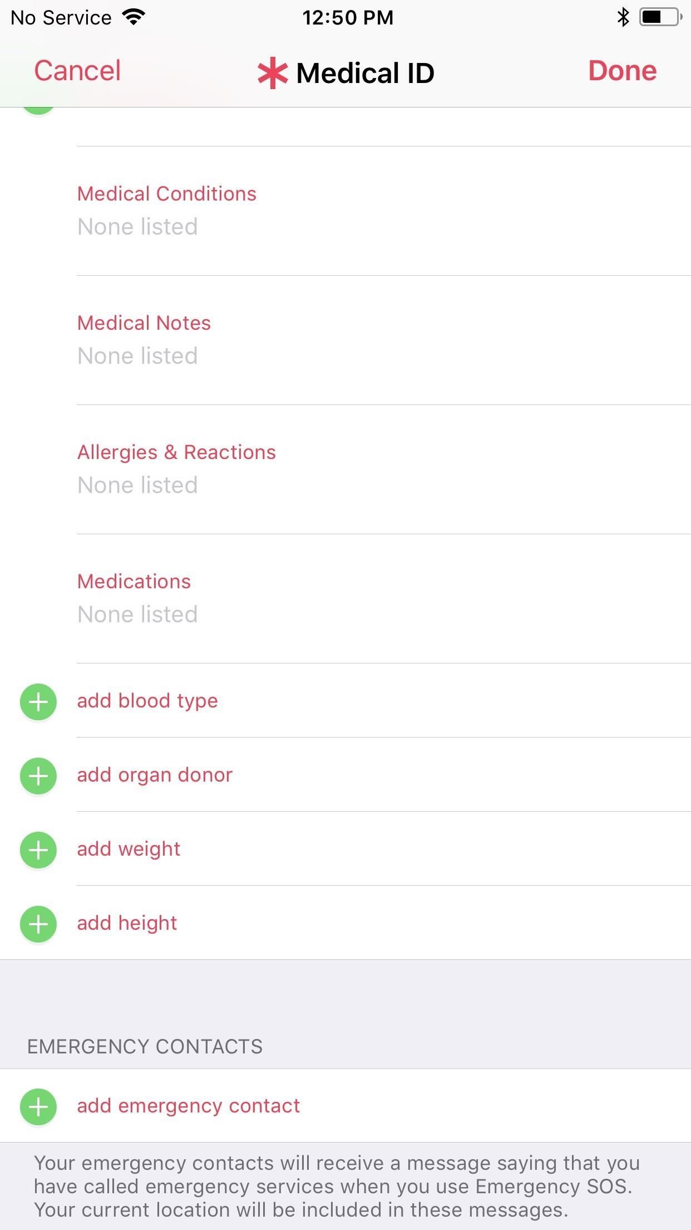The width and height of the screenshot is (691, 1230).
Task: Tap the green plus for emergency contact
Action: click(38, 1106)
